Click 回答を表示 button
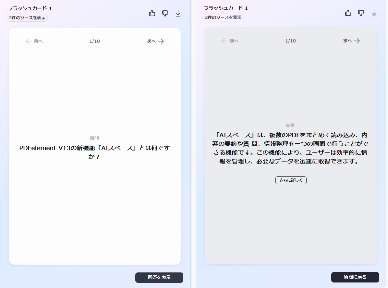Screen dimensions: 388x288 click(159, 277)
